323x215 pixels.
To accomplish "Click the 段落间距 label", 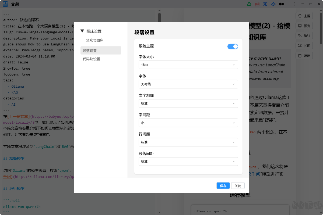I will point(146,154).
